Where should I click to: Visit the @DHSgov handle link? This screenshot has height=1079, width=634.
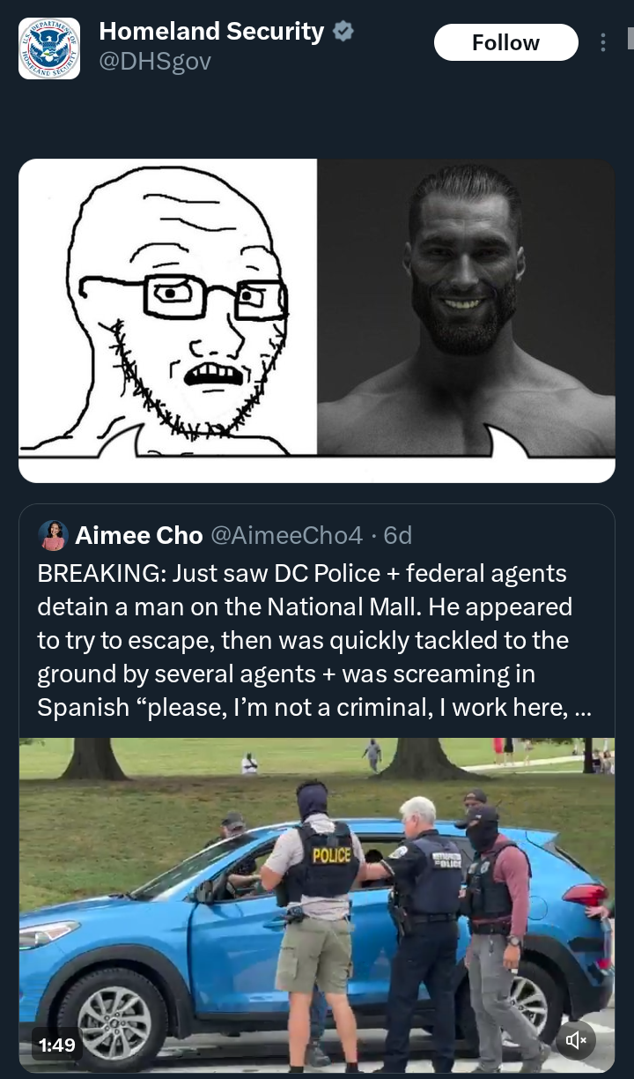pos(155,61)
